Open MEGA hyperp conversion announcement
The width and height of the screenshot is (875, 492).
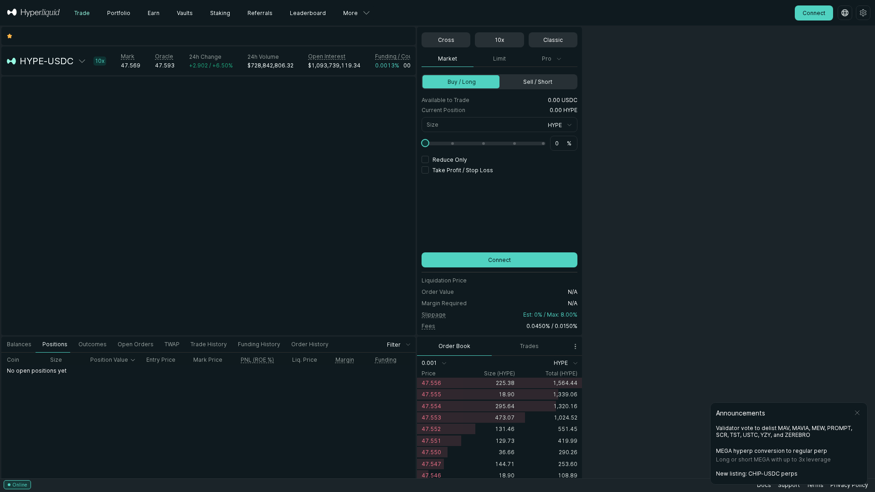pos(773,455)
